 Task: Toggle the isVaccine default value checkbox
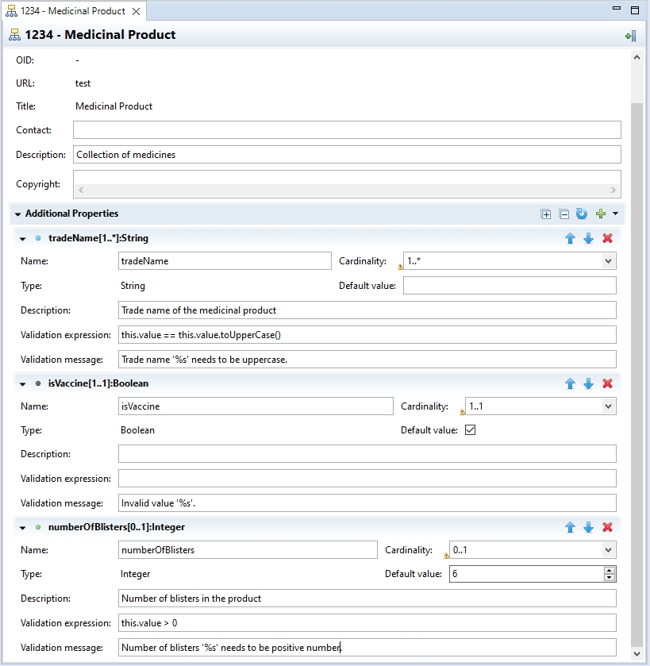click(x=470, y=430)
